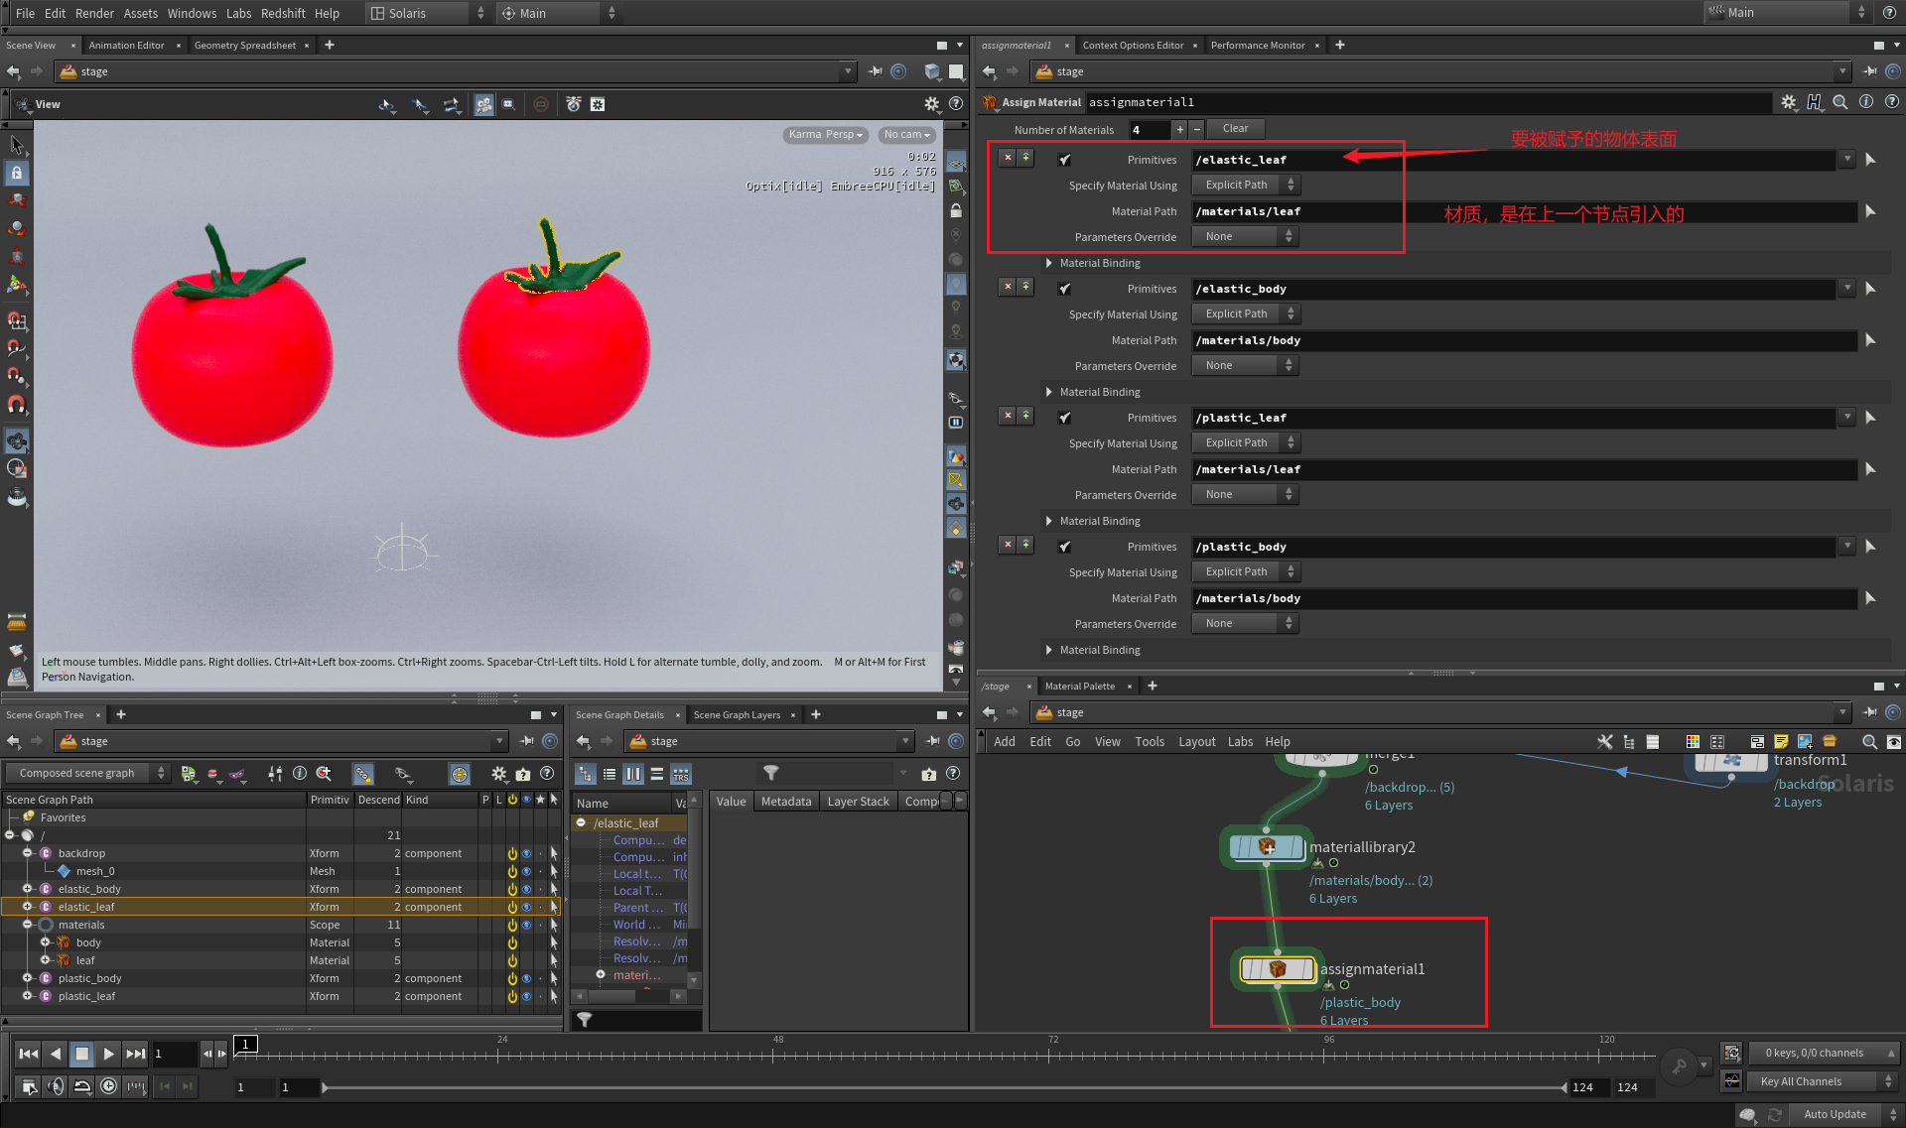The width and height of the screenshot is (1906, 1128).
Task: Click the display options gear in viewport toolbar
Action: [931, 104]
